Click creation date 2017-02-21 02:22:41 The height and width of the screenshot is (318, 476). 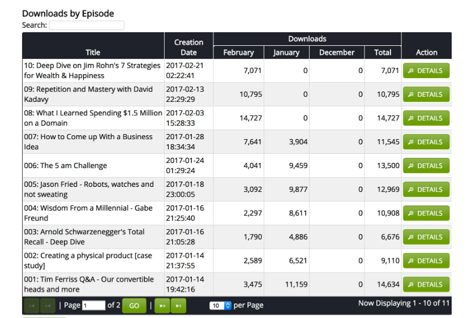point(185,70)
